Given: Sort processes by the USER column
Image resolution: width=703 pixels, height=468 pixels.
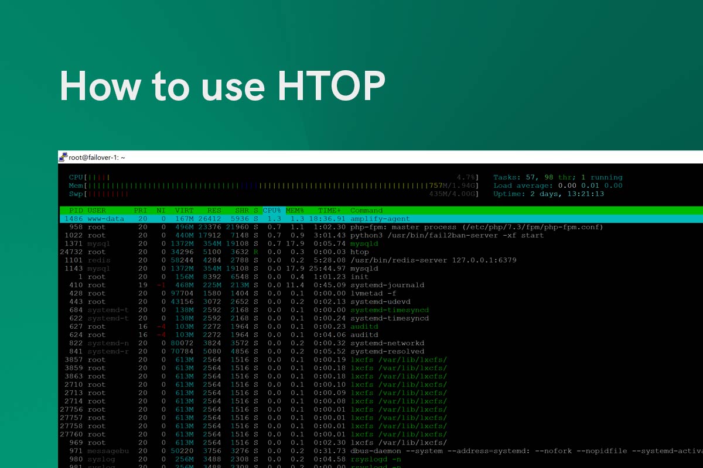Looking at the screenshot, I should point(97,210).
